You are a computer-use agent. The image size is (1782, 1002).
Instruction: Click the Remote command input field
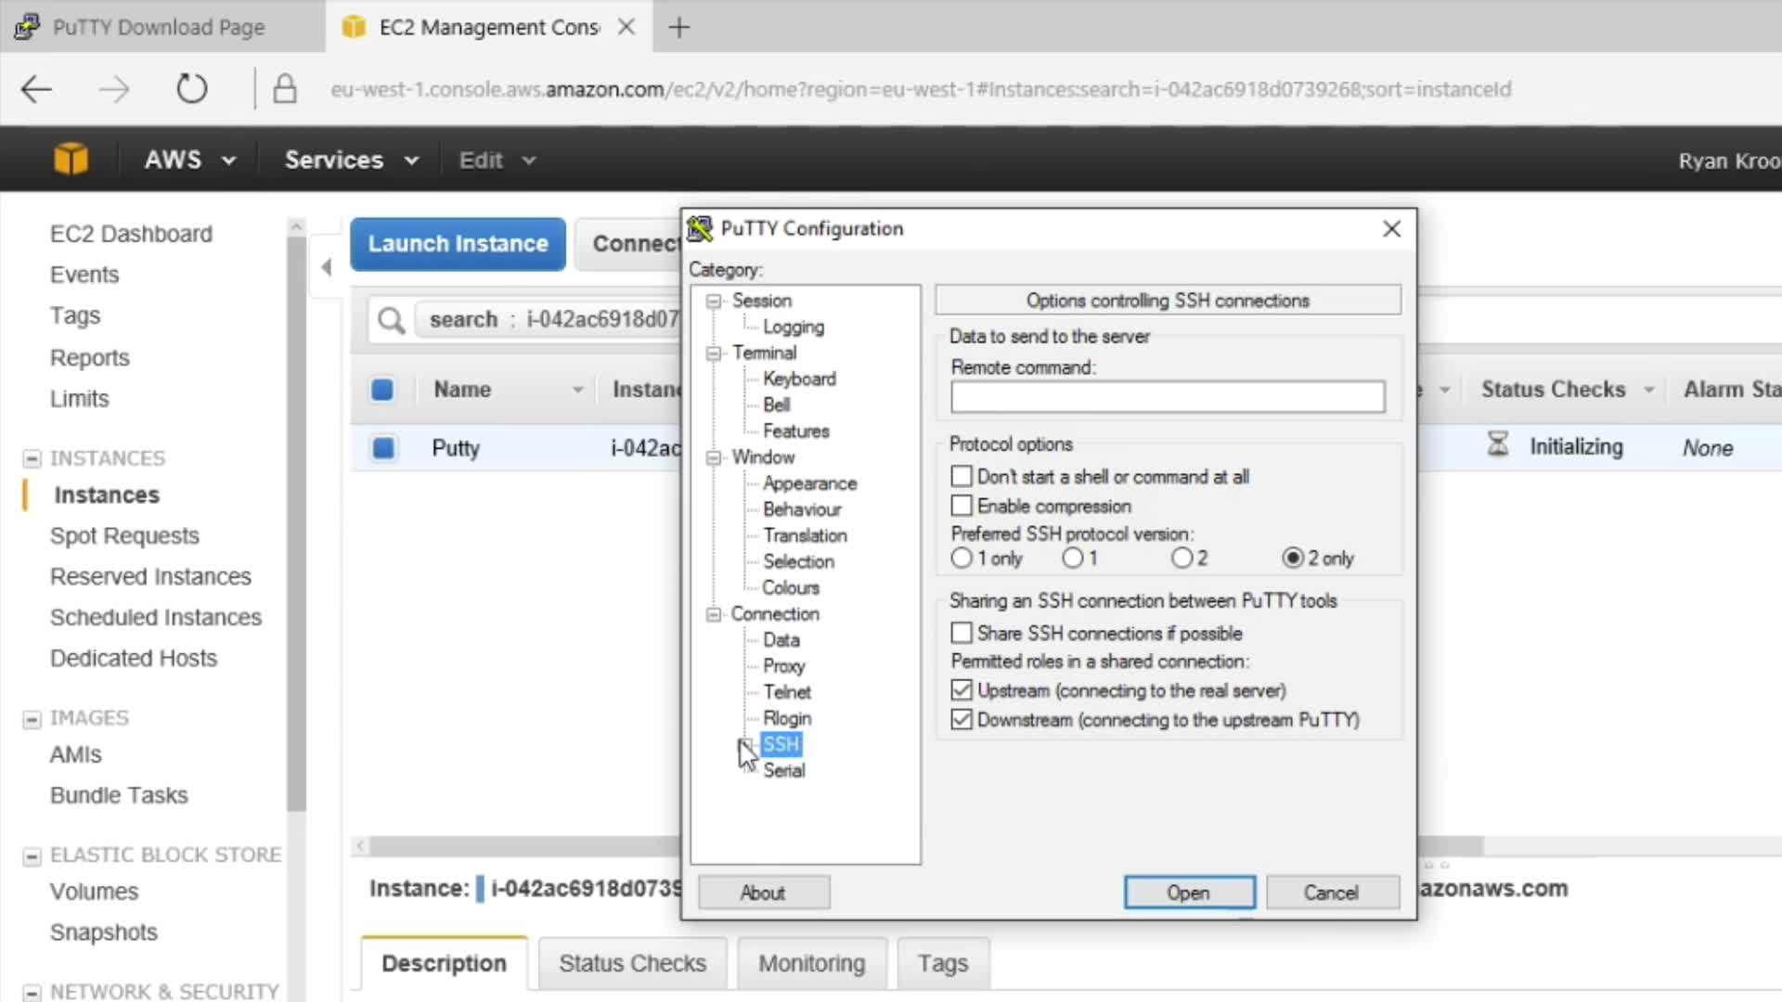[x=1167, y=397]
